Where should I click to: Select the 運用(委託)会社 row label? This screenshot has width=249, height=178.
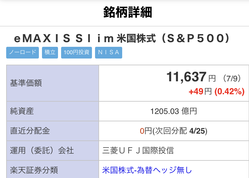(x=42, y=150)
